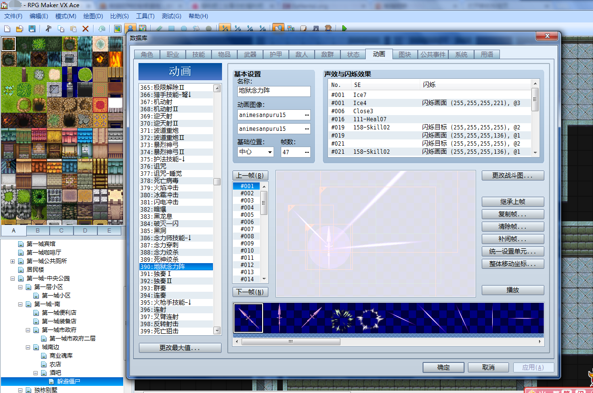Image resolution: width=593 pixels, height=393 pixels.
Task: Select the Pencil drawing tool icon
Action: click(x=159, y=29)
